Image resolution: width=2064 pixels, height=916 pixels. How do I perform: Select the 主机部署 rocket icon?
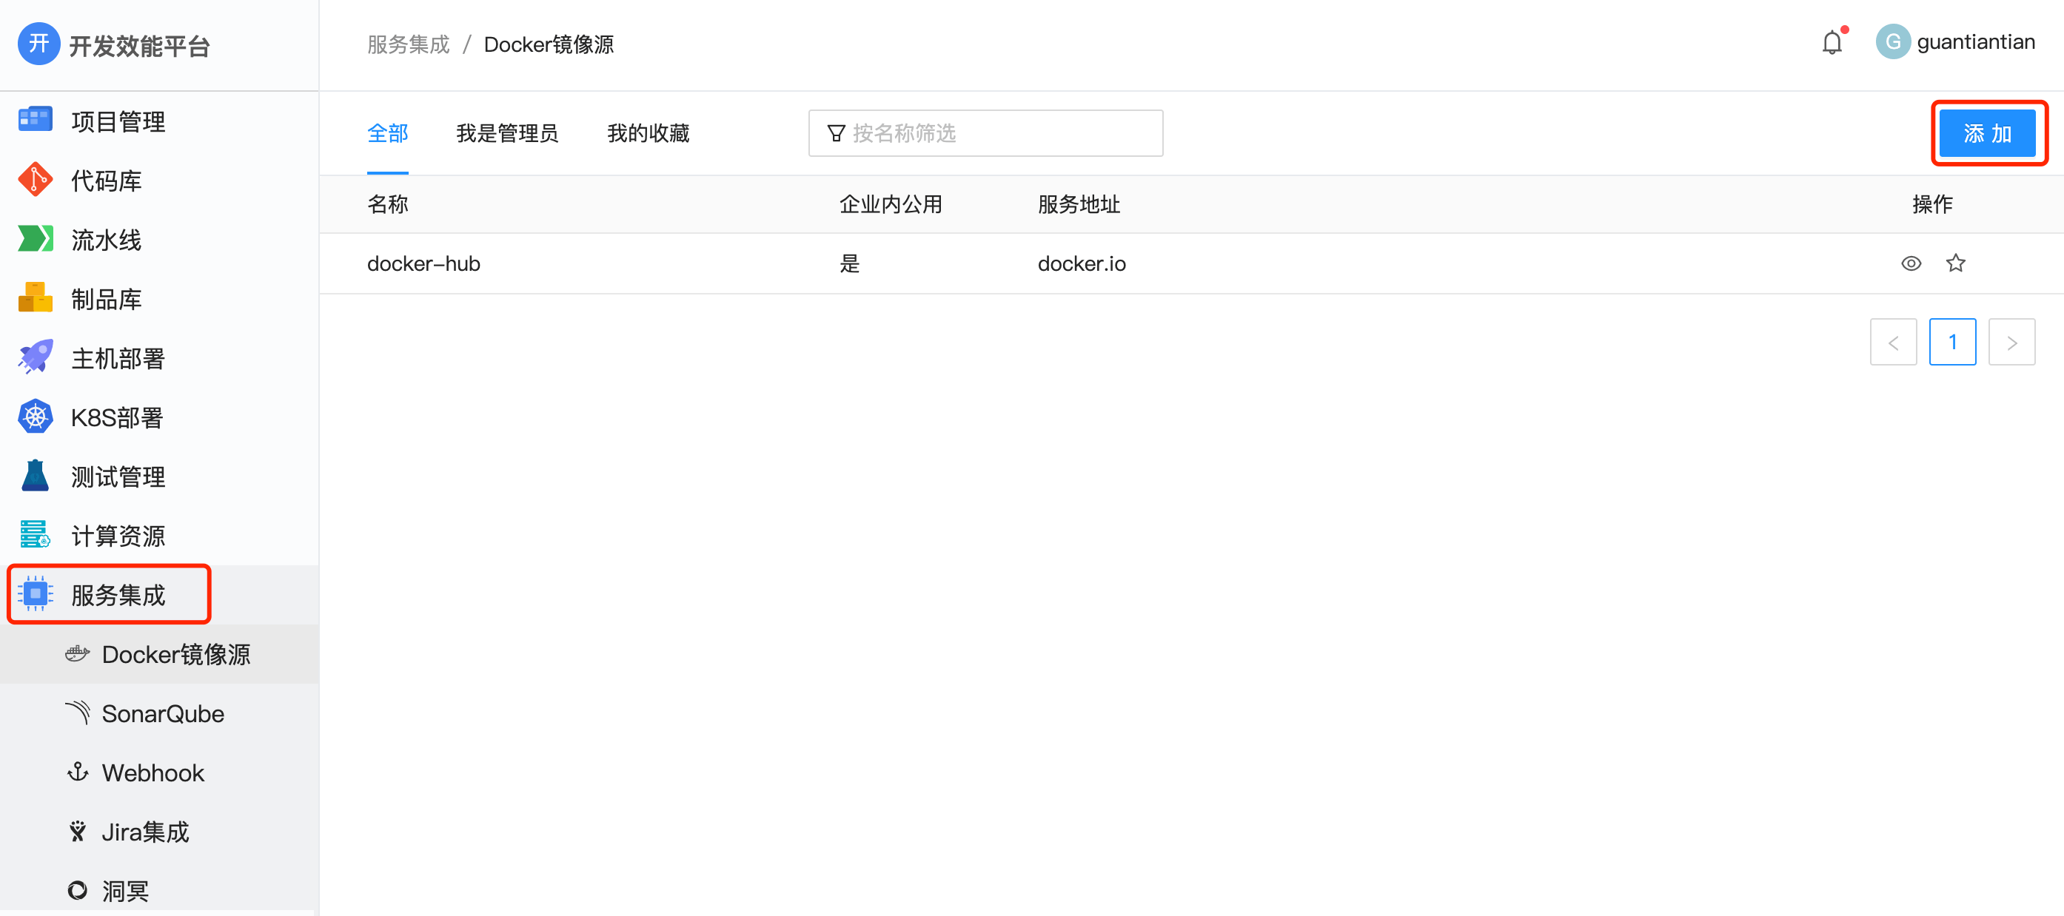tap(35, 357)
